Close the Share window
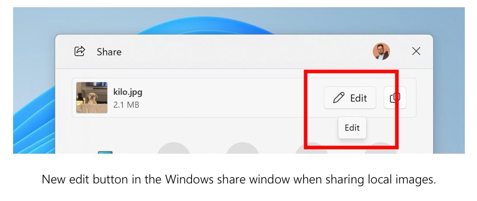Viewport: 477px width, 201px height. [416, 51]
